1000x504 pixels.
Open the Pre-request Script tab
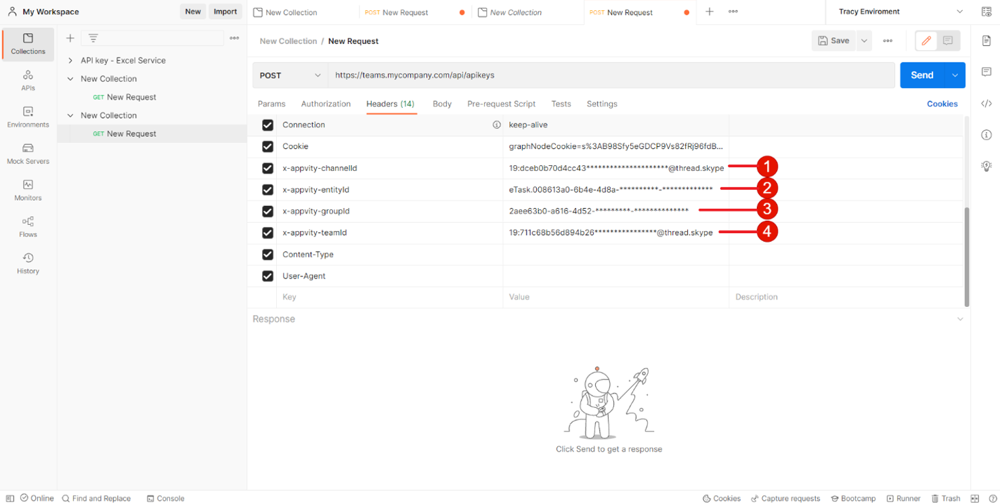tap(501, 104)
